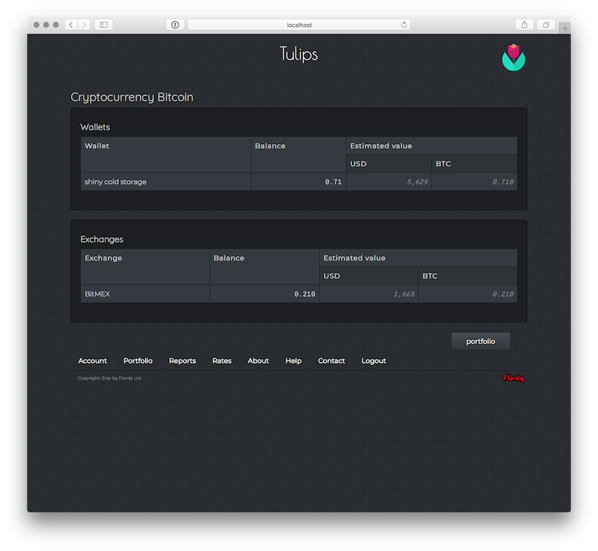Open the Reports page link
598x551 pixels.
click(182, 361)
